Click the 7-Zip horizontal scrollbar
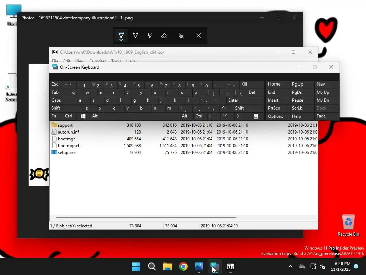This screenshot has height=275, width=366. point(146,217)
